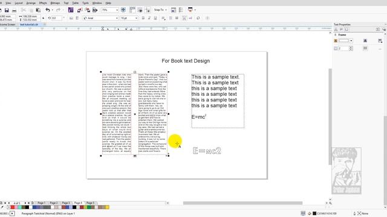Open the Layout menu

[19, 3]
